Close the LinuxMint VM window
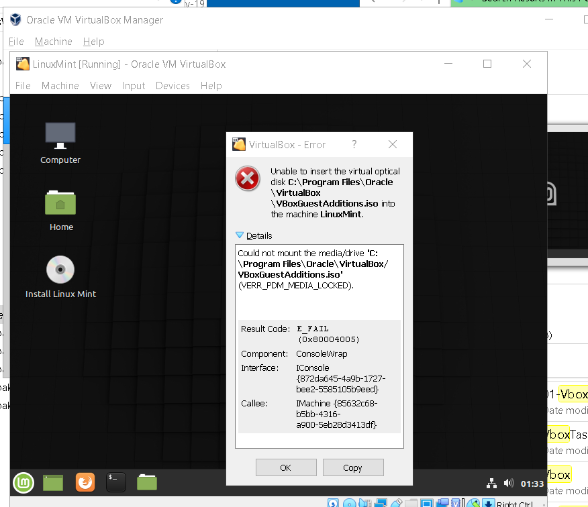This screenshot has height=507, width=588. pos(526,64)
